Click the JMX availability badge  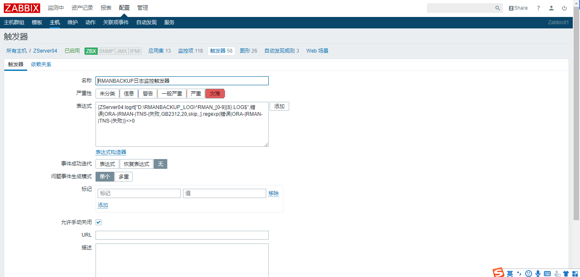pos(122,51)
